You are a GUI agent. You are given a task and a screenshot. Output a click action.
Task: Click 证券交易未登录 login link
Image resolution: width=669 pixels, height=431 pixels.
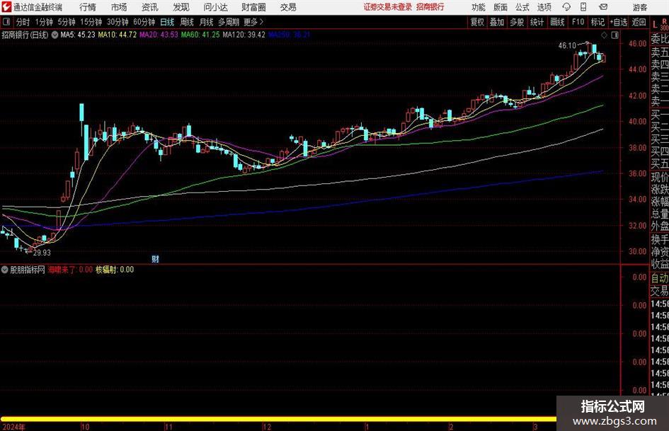387,7
